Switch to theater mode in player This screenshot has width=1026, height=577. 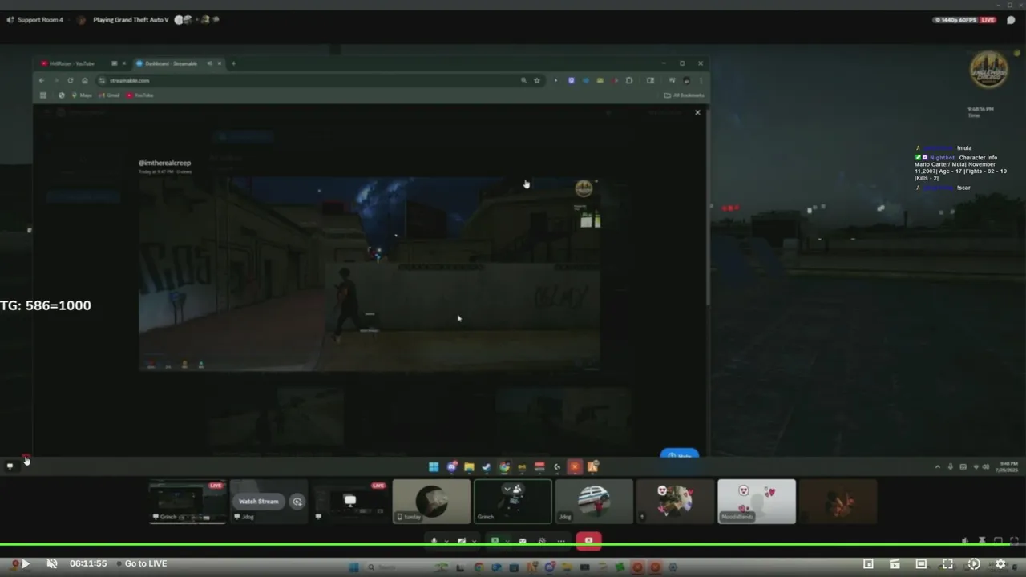(x=921, y=564)
